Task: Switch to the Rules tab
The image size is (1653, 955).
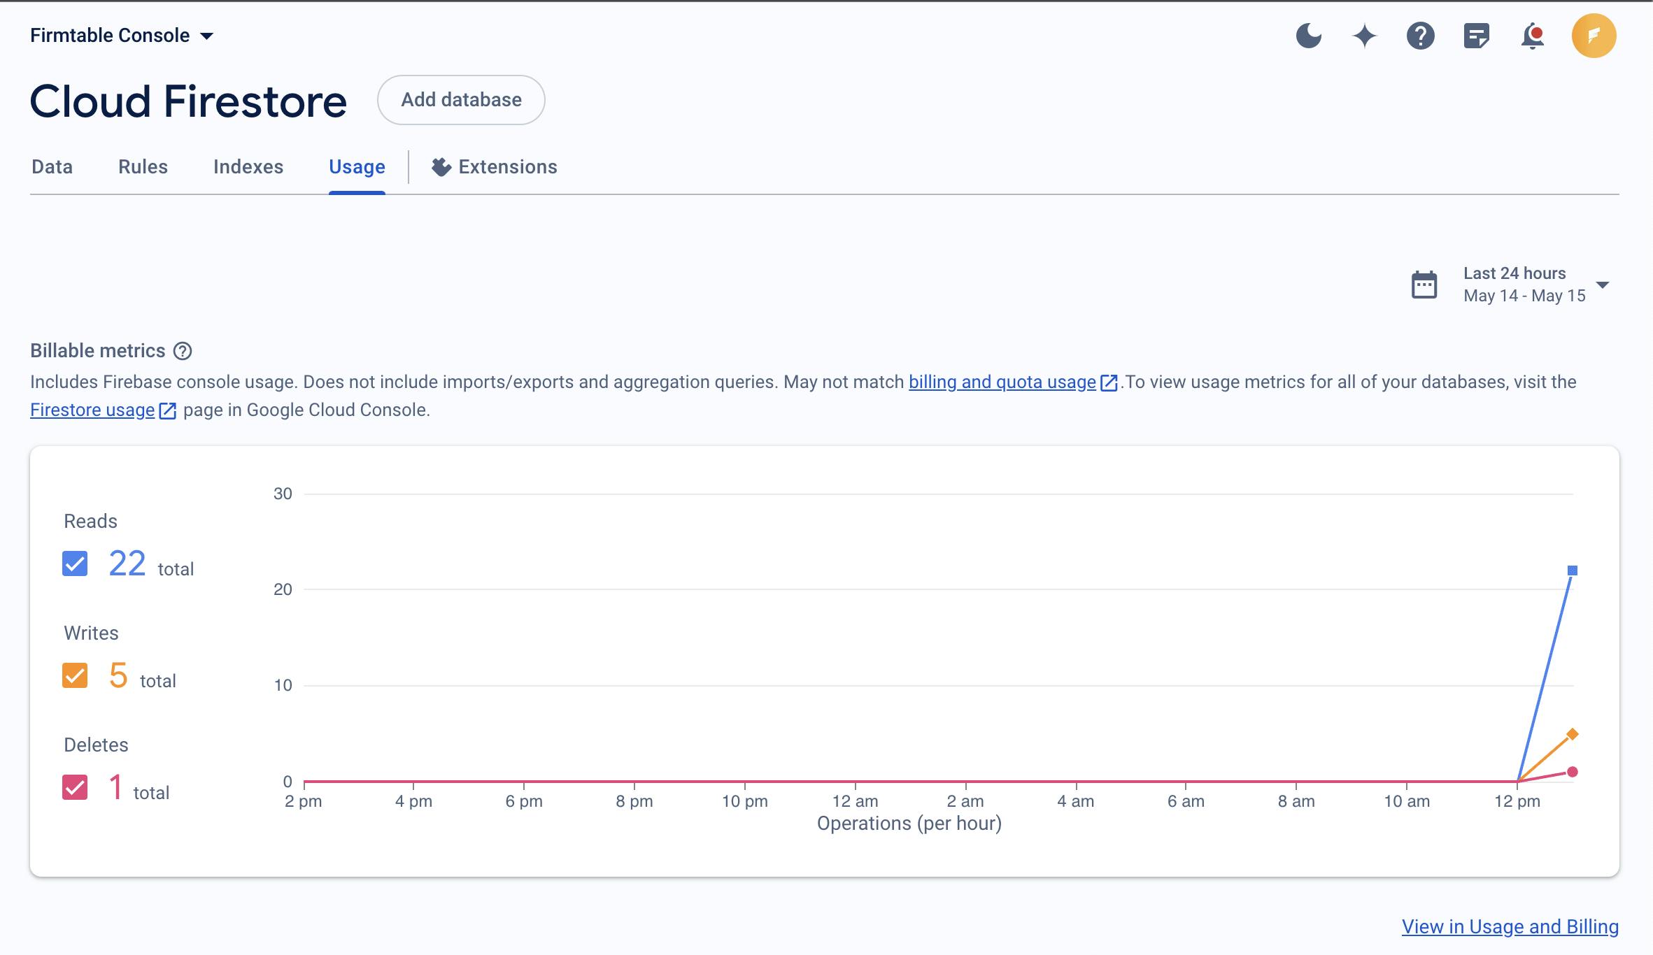Action: click(x=143, y=167)
